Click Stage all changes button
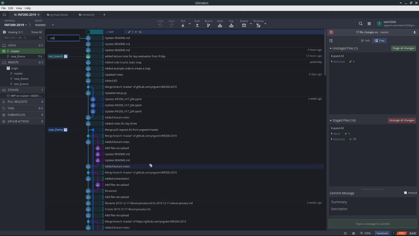The image size is (419, 236). [403, 48]
